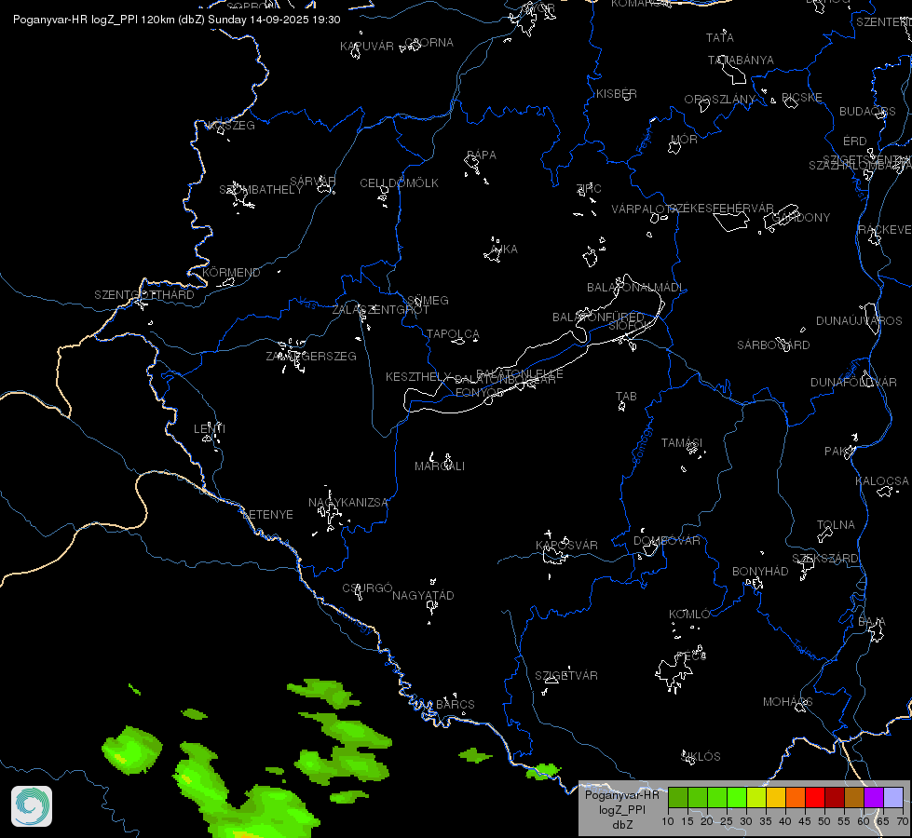912x838 pixels.
Task: Click the ZIRC town label
Action: [x=589, y=189]
